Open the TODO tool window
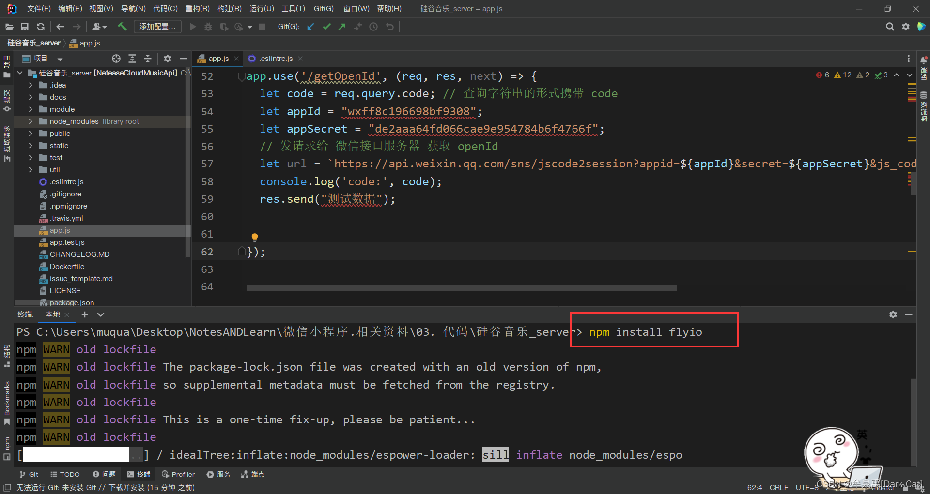 pos(65,474)
